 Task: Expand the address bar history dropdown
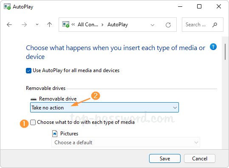pos(153,25)
